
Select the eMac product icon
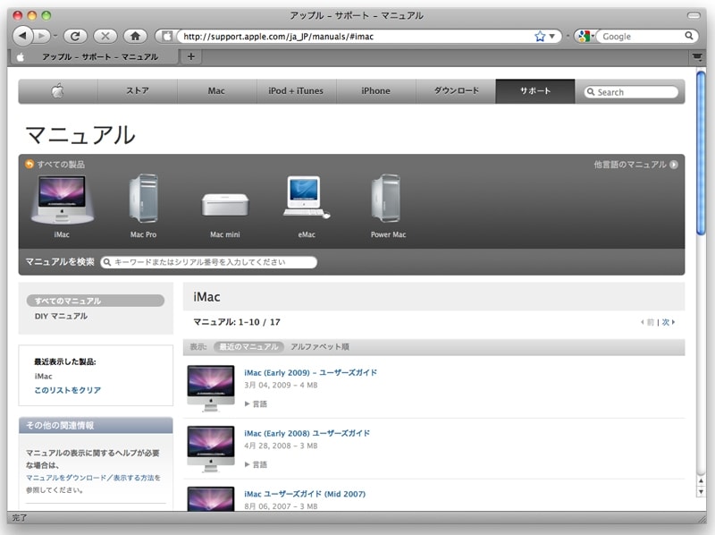pos(307,207)
